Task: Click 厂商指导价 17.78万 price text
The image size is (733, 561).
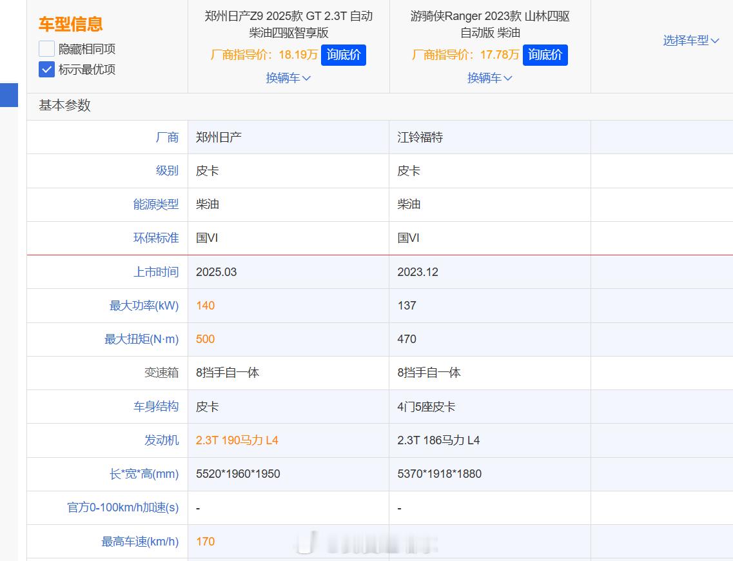Action: [465, 55]
